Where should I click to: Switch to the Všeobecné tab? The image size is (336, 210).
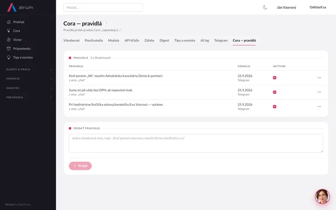[71, 40]
